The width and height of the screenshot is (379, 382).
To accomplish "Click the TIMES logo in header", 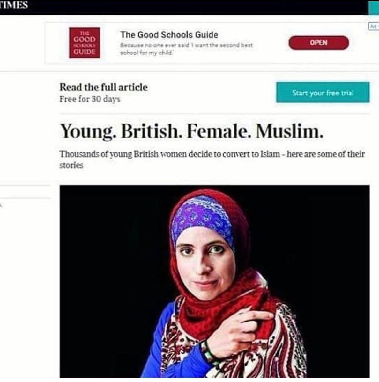I will point(13,5).
